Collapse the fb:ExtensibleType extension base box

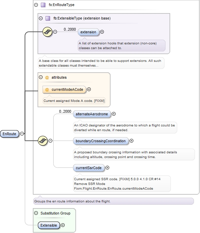tap(41, 18)
